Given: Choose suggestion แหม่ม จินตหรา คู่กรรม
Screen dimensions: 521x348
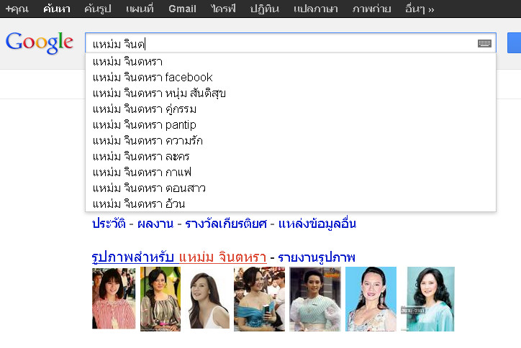Looking at the screenshot, I should point(291,109).
